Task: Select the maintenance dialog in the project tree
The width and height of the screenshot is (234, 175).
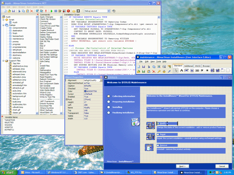Action: click(x=18, y=39)
